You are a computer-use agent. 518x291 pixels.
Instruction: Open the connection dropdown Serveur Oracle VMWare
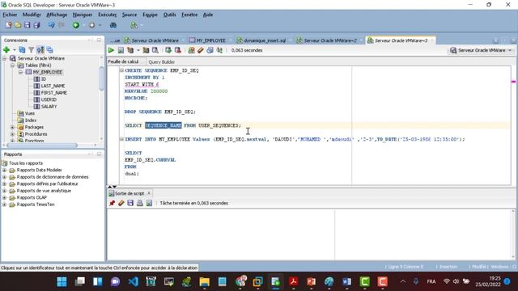pos(482,50)
